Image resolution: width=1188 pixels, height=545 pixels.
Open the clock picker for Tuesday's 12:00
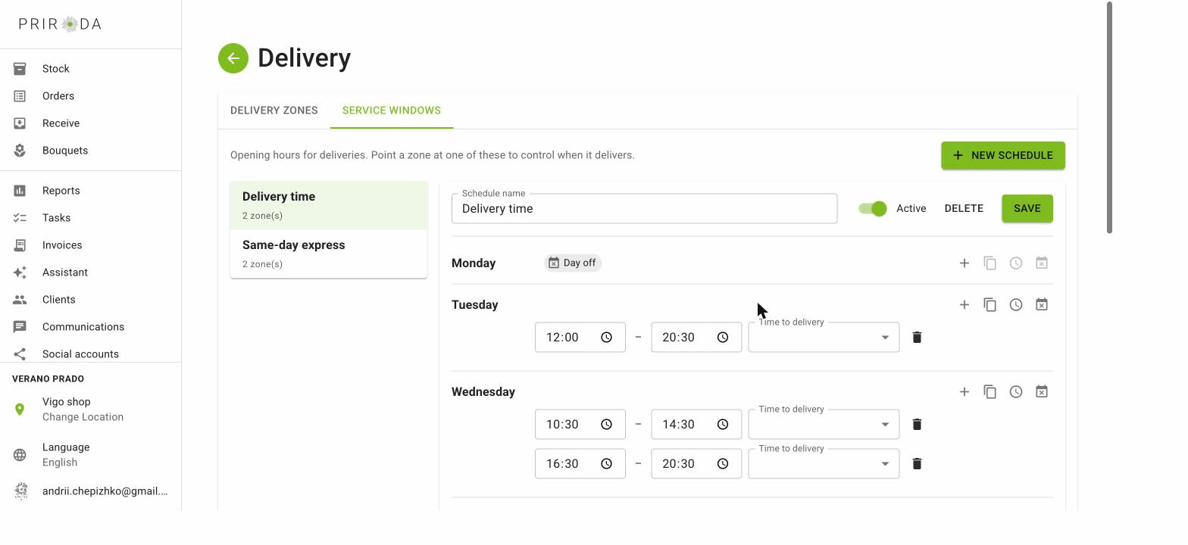[x=606, y=338]
